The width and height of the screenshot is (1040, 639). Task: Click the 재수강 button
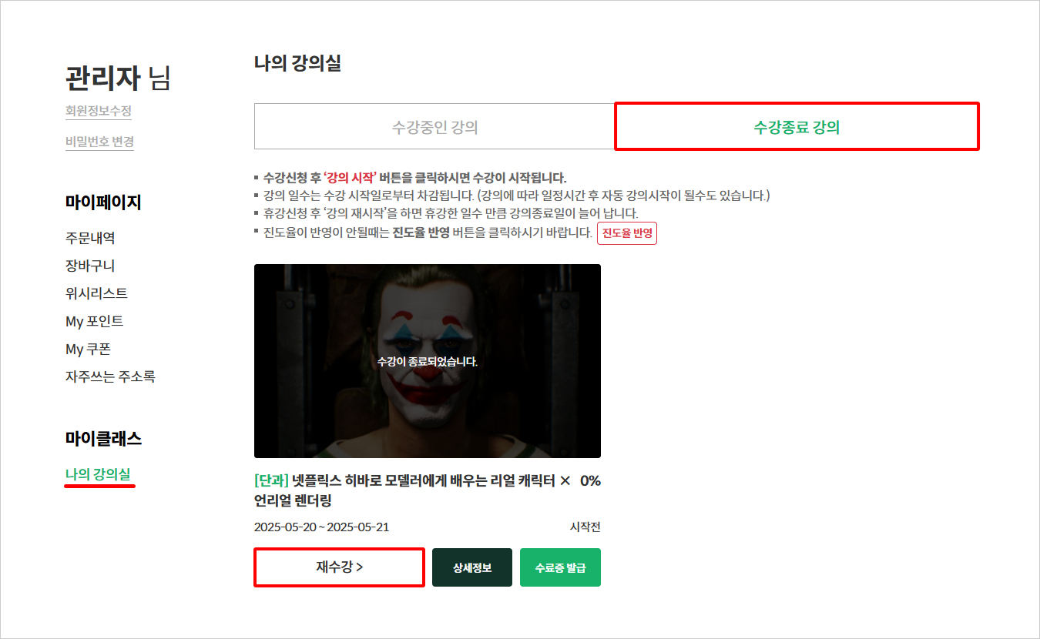coord(339,567)
